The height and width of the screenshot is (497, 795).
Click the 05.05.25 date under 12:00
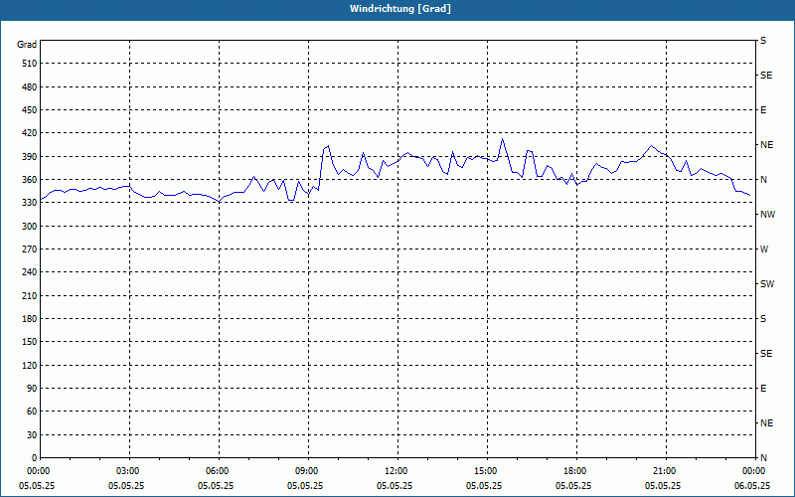[395, 485]
